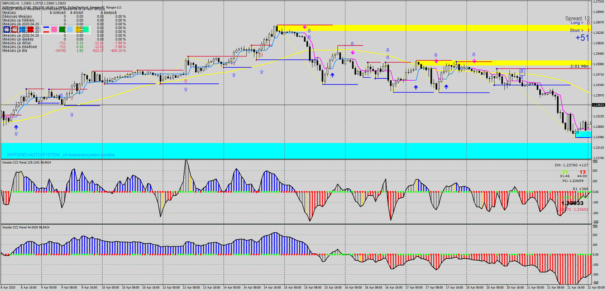Click the 'Short >' label on the chart
606x291 pixels.
tap(576, 31)
